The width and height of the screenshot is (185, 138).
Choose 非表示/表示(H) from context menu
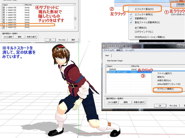164,81
